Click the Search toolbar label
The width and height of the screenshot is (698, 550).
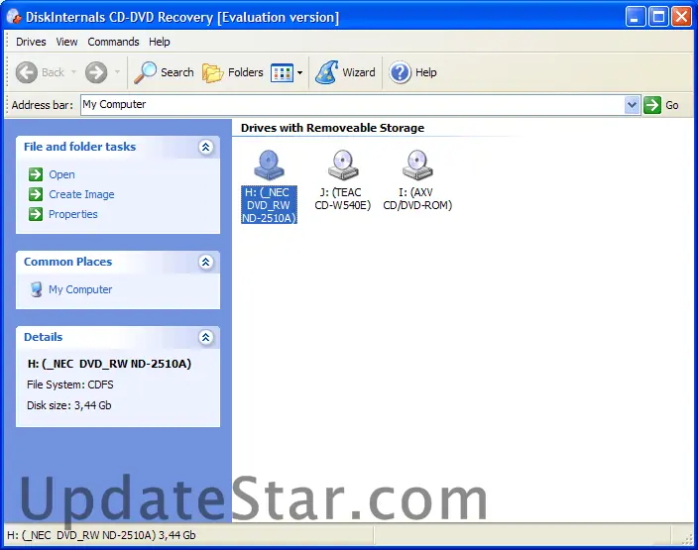(177, 72)
